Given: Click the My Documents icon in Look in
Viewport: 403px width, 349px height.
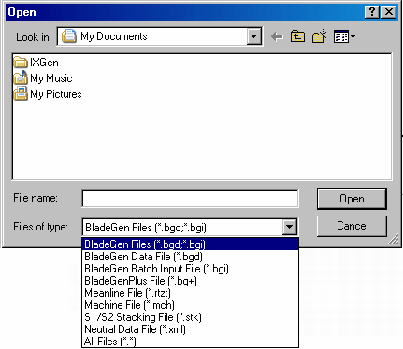Looking at the screenshot, I should click(69, 36).
